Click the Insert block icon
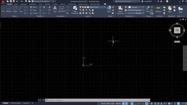Screen dimensions: 187x105 [x=109, y=9]
